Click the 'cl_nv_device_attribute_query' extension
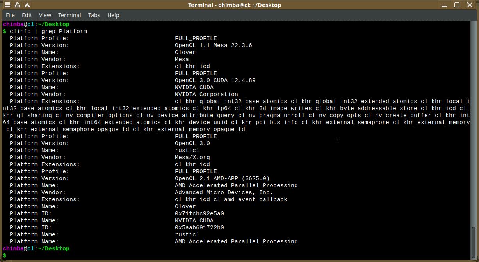The image size is (479, 262). [x=185, y=115]
